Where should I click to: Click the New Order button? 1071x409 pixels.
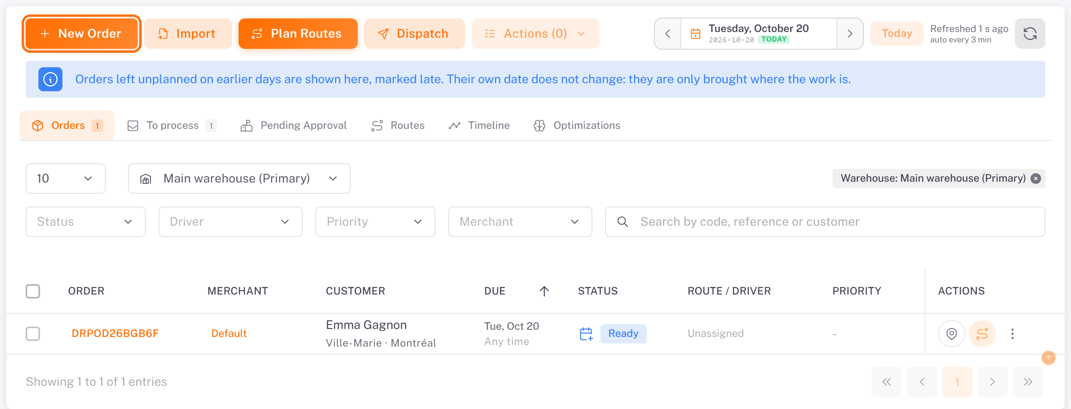pos(82,33)
